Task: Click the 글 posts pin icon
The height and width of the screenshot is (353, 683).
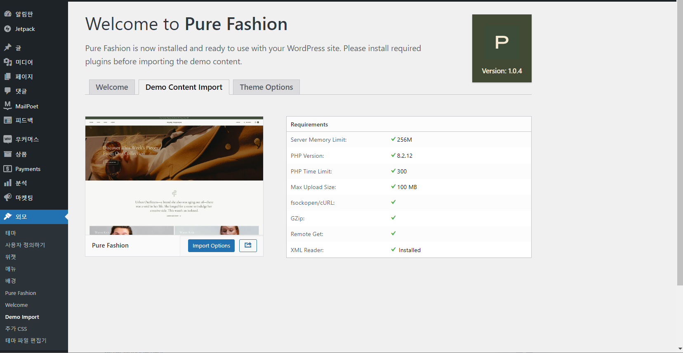Action: 7,48
